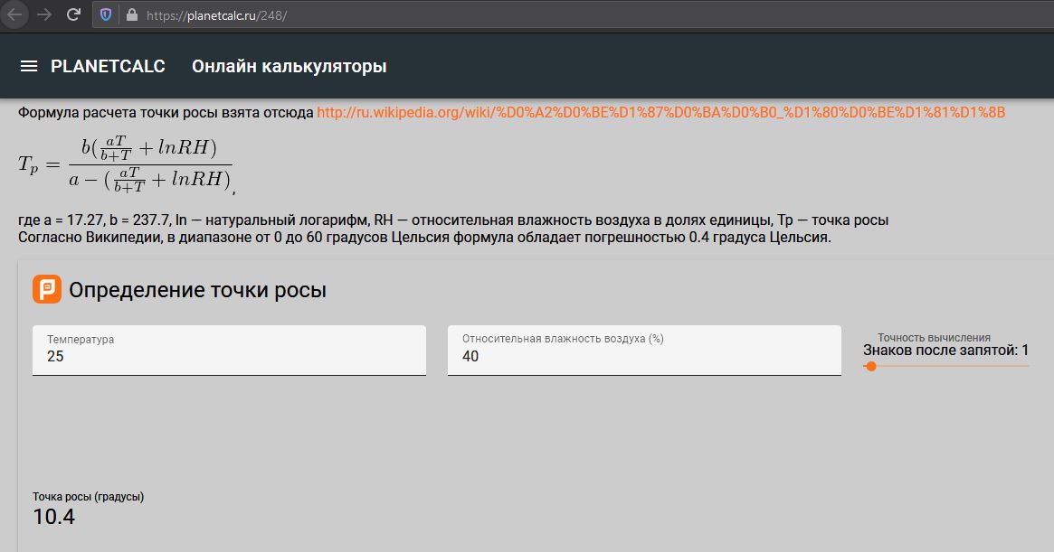Click the orange PlanetCalc calculator icon
1054x552 pixels.
pyautogui.click(x=47, y=289)
